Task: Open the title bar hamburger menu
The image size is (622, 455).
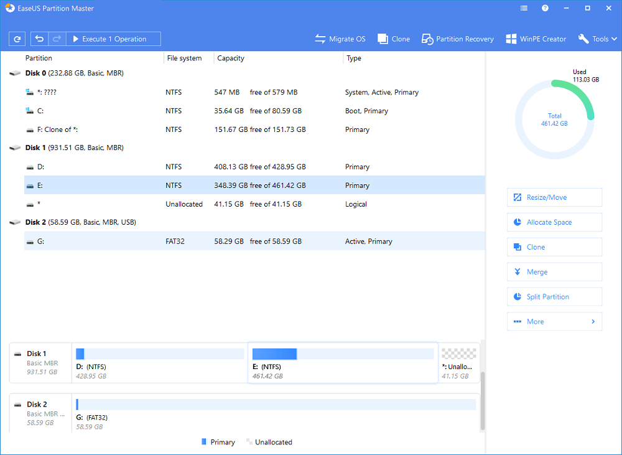Action: click(524, 9)
